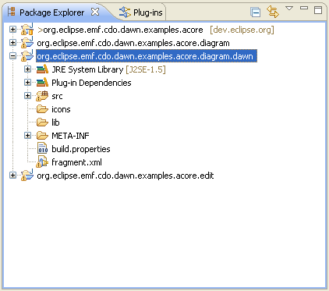Click the project icon of acore.diagram.dawn
Viewport: 329px width, 291px height.
coord(27,55)
